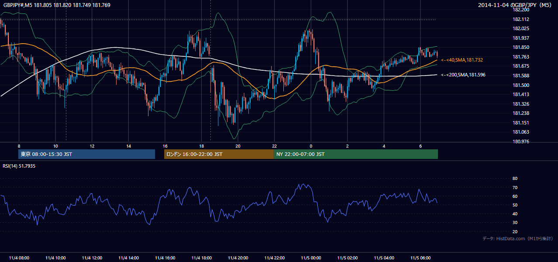Click the RSI 30 level label

point(515,223)
